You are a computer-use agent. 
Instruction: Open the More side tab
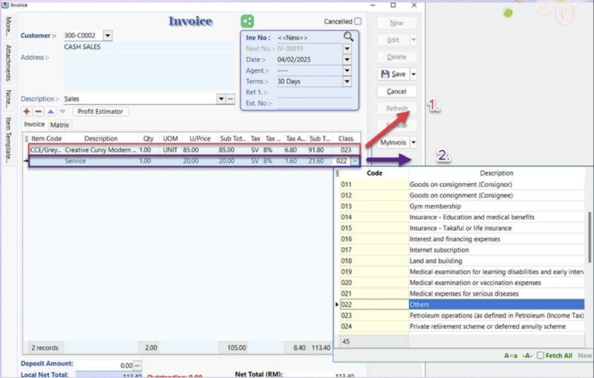[x=8, y=26]
